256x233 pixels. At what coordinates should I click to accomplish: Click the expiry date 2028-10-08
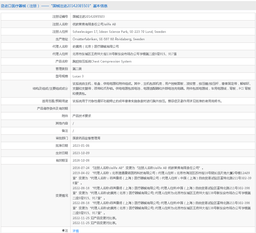point(81,160)
